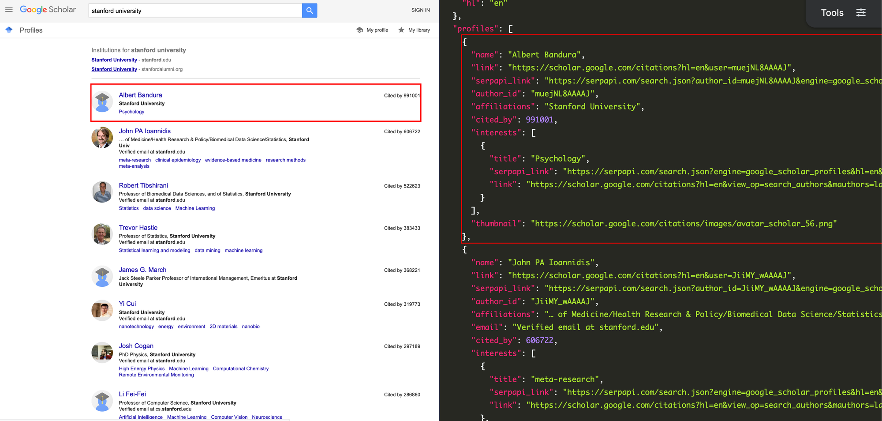
Task: Click Cited by 606722 text
Action: pyautogui.click(x=402, y=132)
